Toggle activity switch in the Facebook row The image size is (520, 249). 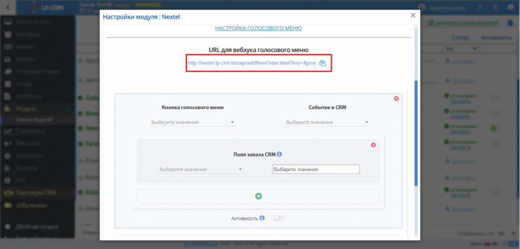click(x=496, y=144)
